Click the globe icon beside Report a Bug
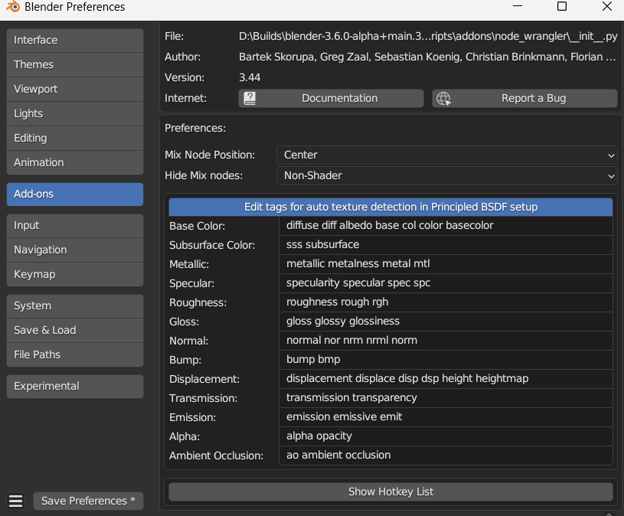The width and height of the screenshot is (624, 516). pyautogui.click(x=443, y=98)
